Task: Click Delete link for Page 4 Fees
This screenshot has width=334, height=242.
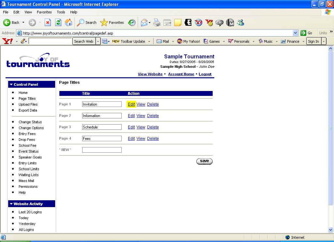Action: (x=153, y=139)
